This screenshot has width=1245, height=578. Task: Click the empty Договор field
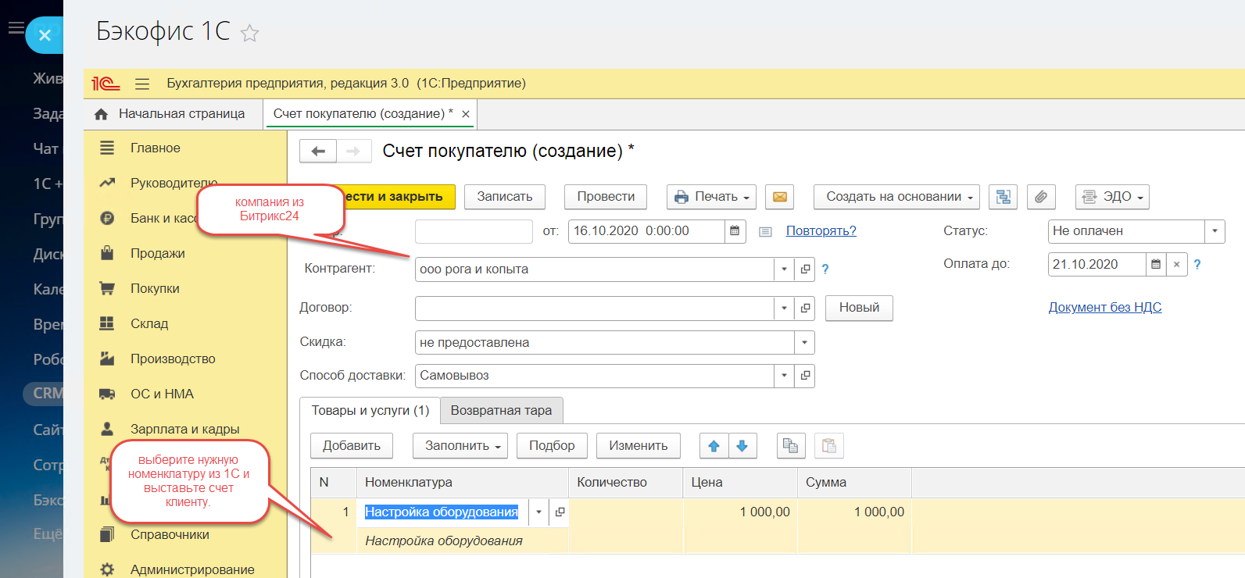pos(594,309)
